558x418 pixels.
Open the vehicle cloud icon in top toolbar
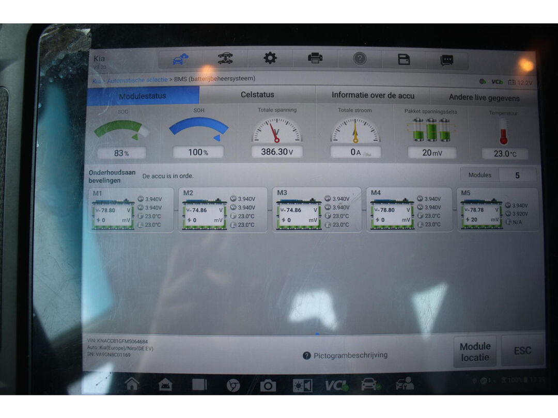pos(180,59)
